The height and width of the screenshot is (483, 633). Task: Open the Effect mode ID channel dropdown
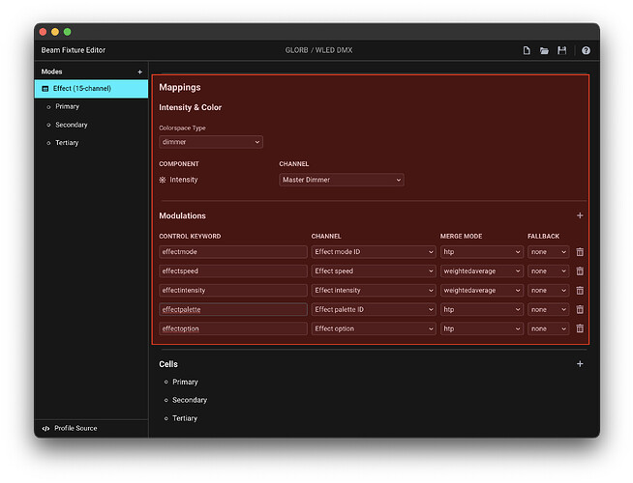[x=374, y=252]
